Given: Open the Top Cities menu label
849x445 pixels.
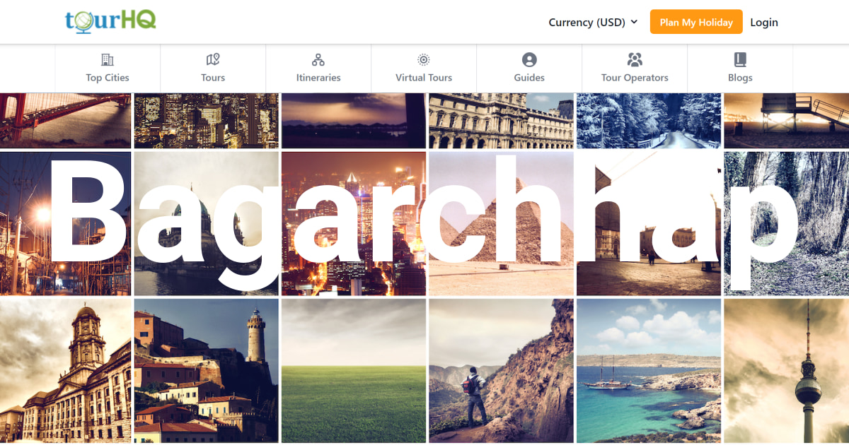Looking at the screenshot, I should point(108,78).
